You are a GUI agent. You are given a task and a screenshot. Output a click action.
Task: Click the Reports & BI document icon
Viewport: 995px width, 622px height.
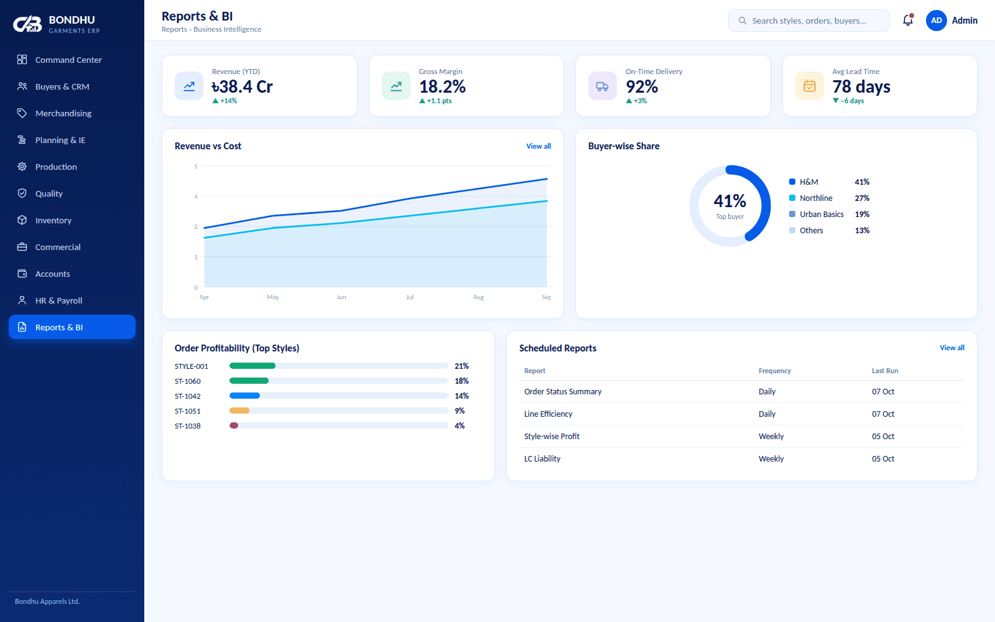coord(22,327)
